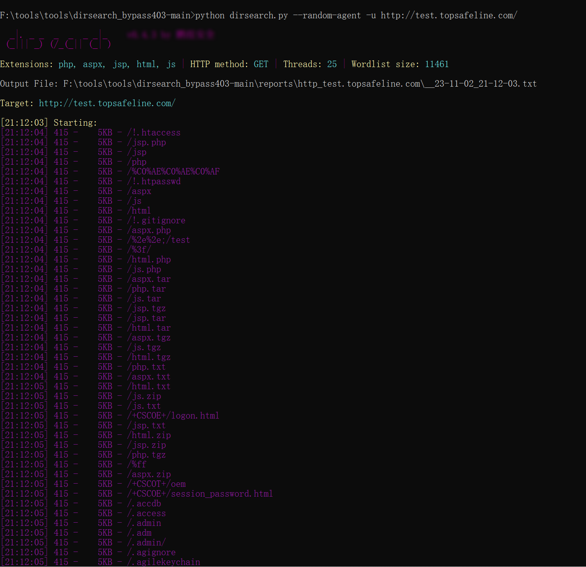The width and height of the screenshot is (586, 567).
Task: Click the /.accdb result path
Action: pos(144,504)
